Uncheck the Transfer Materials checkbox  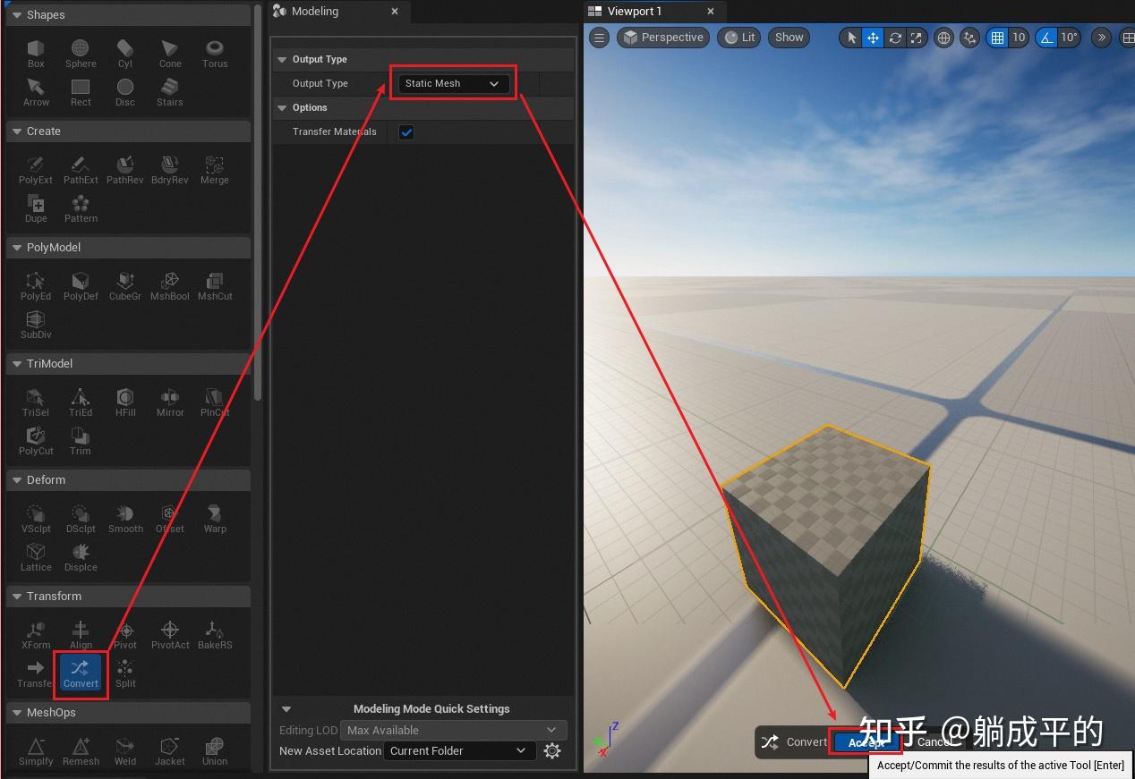pyautogui.click(x=406, y=131)
